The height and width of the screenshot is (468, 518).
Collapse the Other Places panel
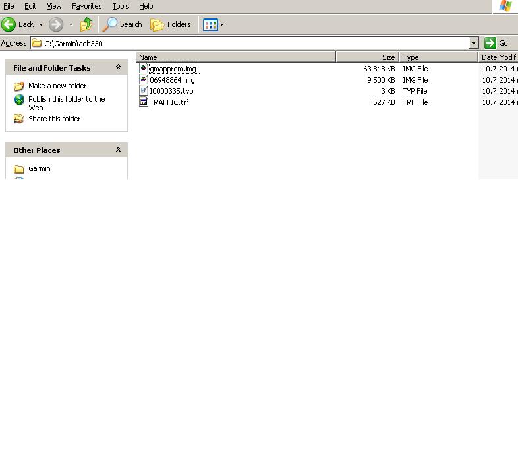point(118,150)
